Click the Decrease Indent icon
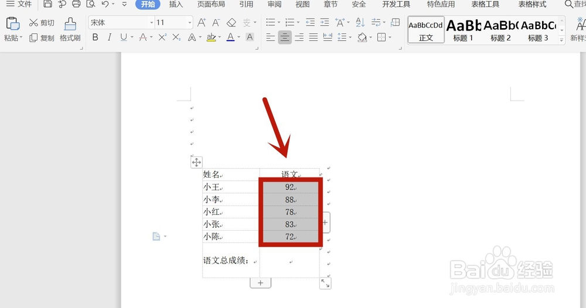 pos(310,22)
